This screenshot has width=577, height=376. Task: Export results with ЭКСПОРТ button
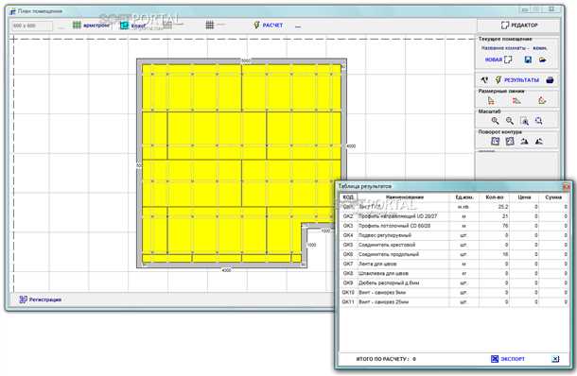pos(508,359)
